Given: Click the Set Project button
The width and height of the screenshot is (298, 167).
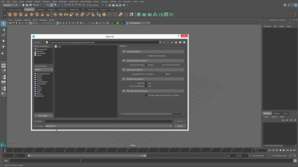Looking at the screenshot, I should point(43,116).
